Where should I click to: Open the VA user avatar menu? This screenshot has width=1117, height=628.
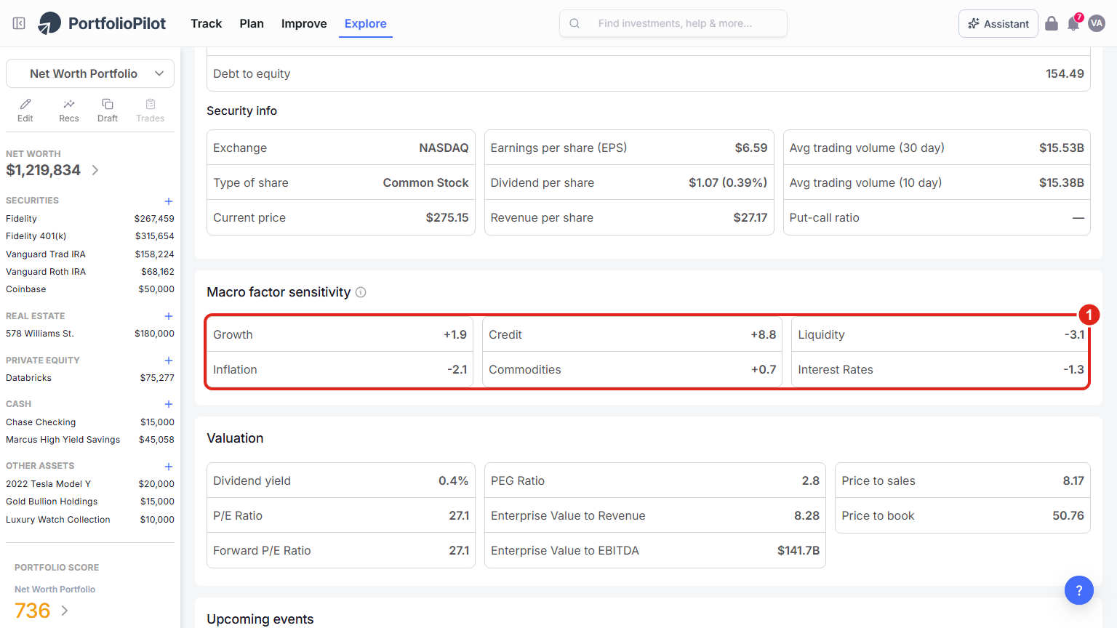1097,23
